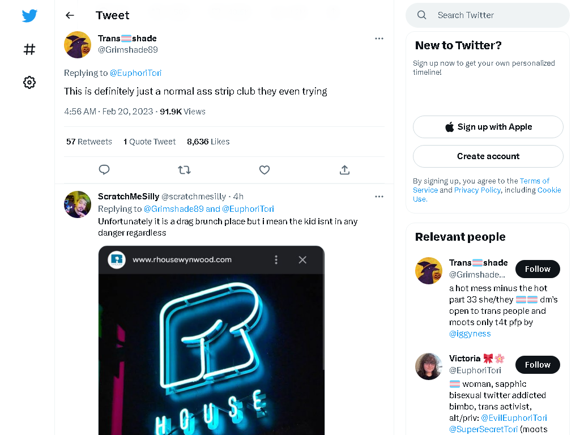Screen dimensions: 580x435
Task: View the 8,636 Likes list
Action: [208, 142]
